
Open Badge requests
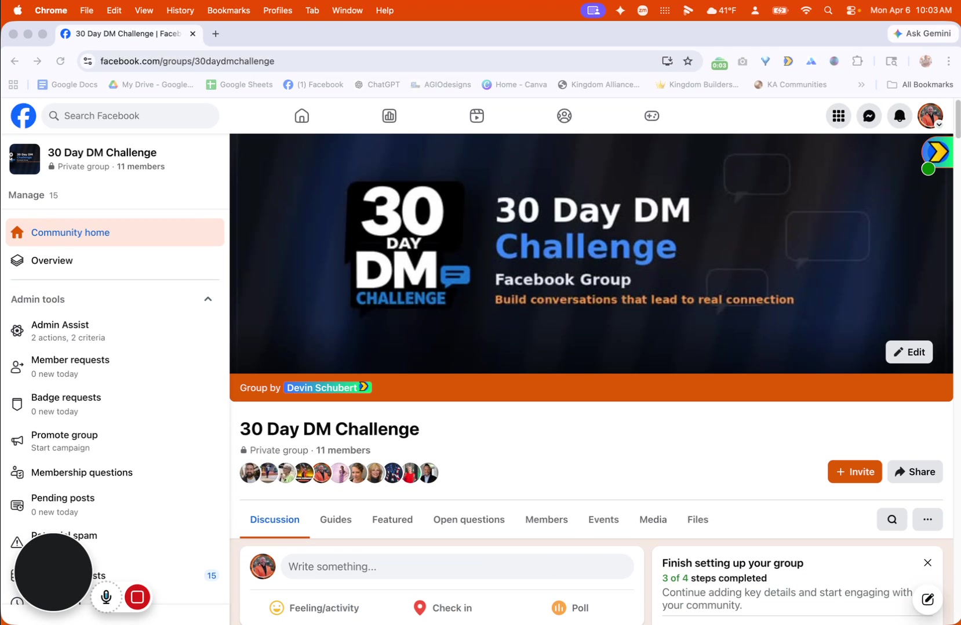pos(115,404)
